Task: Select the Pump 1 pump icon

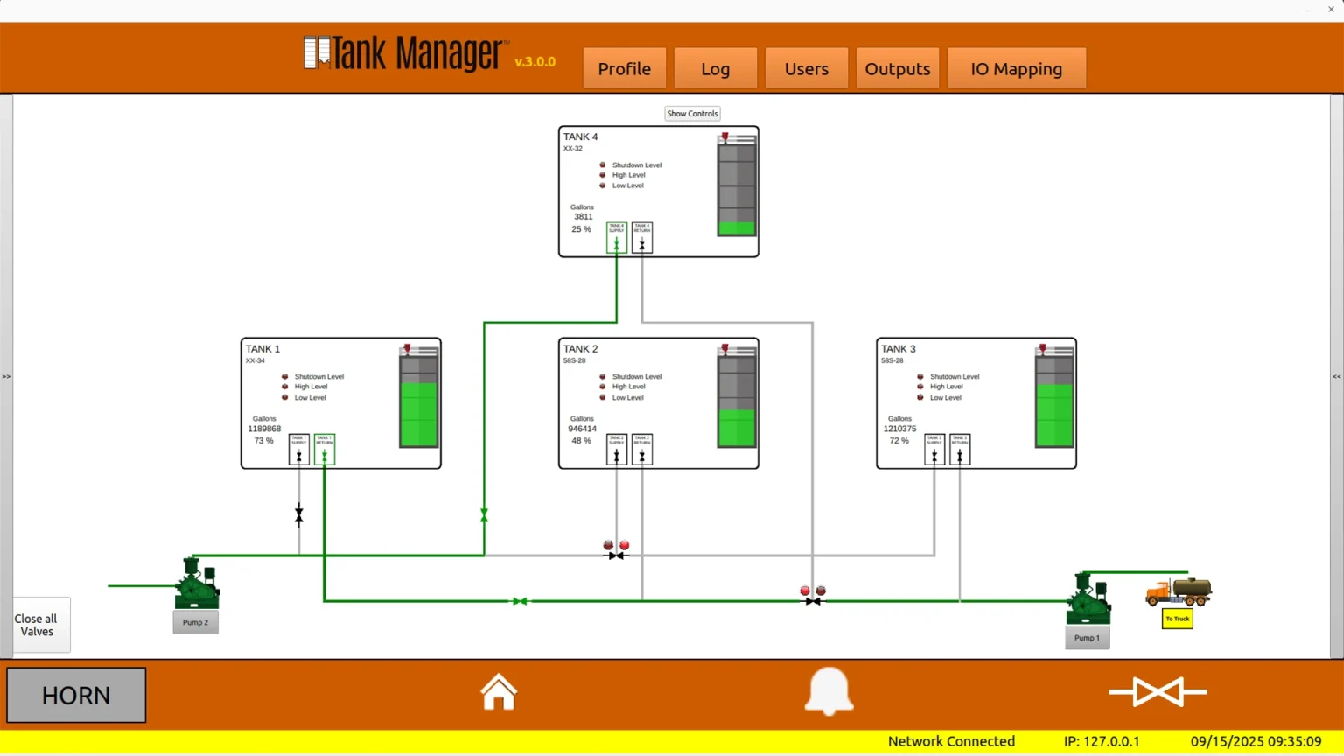Action: coord(1088,599)
